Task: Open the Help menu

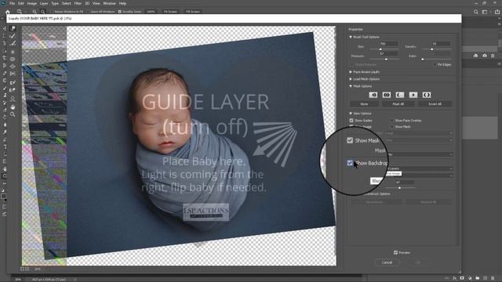Action: (122, 3)
